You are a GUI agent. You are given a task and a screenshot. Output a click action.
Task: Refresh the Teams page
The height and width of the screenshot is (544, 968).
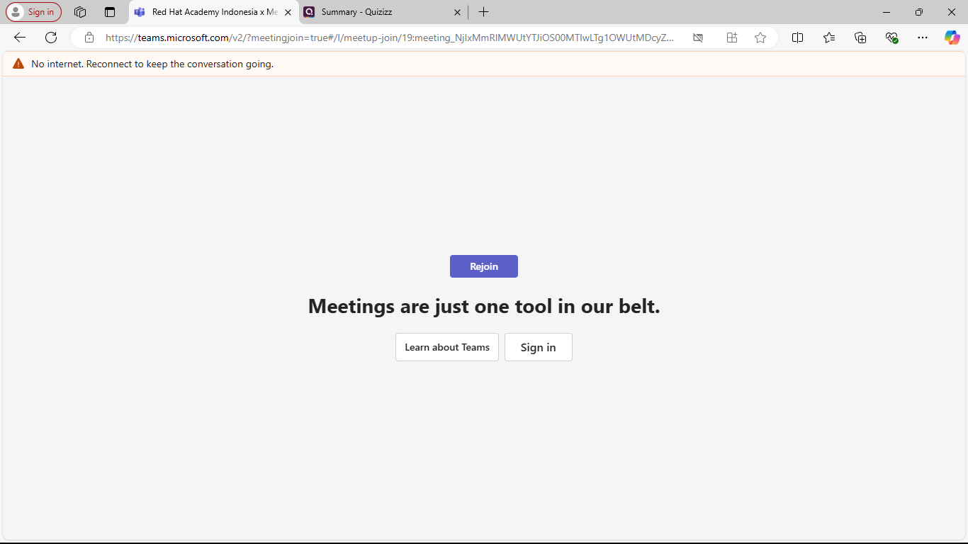[51, 38]
